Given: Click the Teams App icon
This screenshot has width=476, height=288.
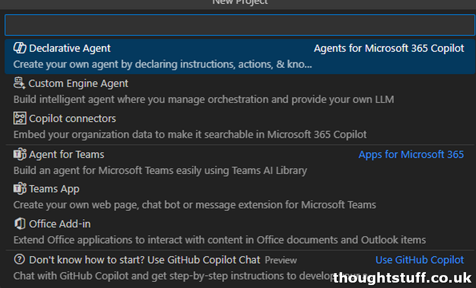Looking at the screenshot, I should tap(20, 189).
